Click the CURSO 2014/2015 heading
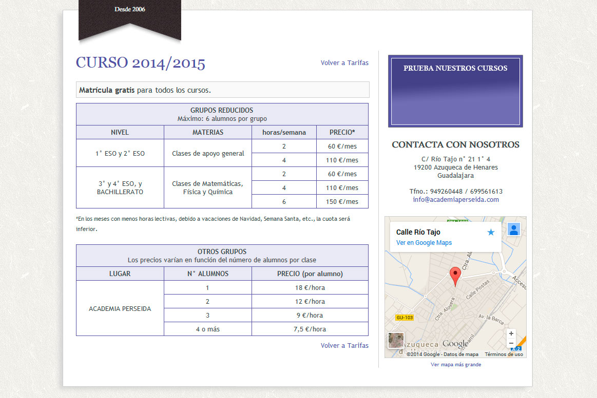The width and height of the screenshot is (597, 398). click(x=141, y=63)
